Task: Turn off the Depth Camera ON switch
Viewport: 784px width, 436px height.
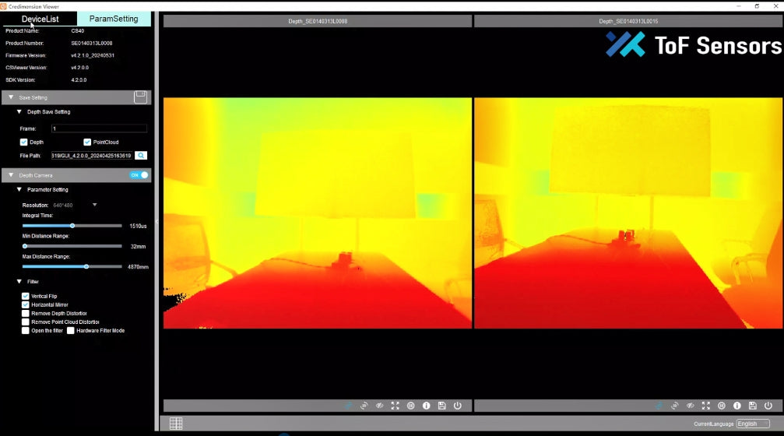Action: (x=139, y=175)
